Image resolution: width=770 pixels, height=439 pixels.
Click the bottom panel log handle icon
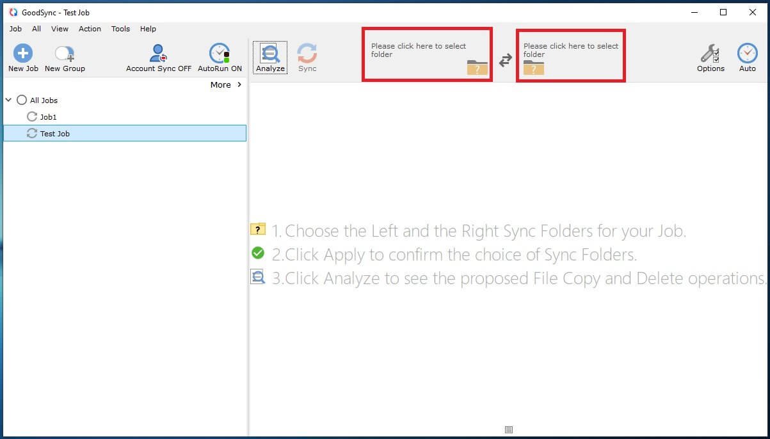click(509, 430)
